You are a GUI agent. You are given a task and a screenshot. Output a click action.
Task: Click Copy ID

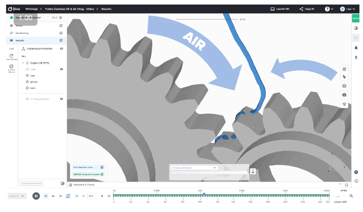coord(307,9)
